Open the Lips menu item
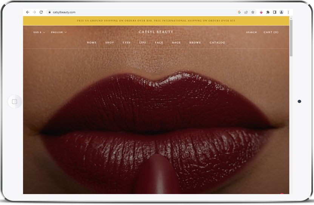 pos(143,43)
